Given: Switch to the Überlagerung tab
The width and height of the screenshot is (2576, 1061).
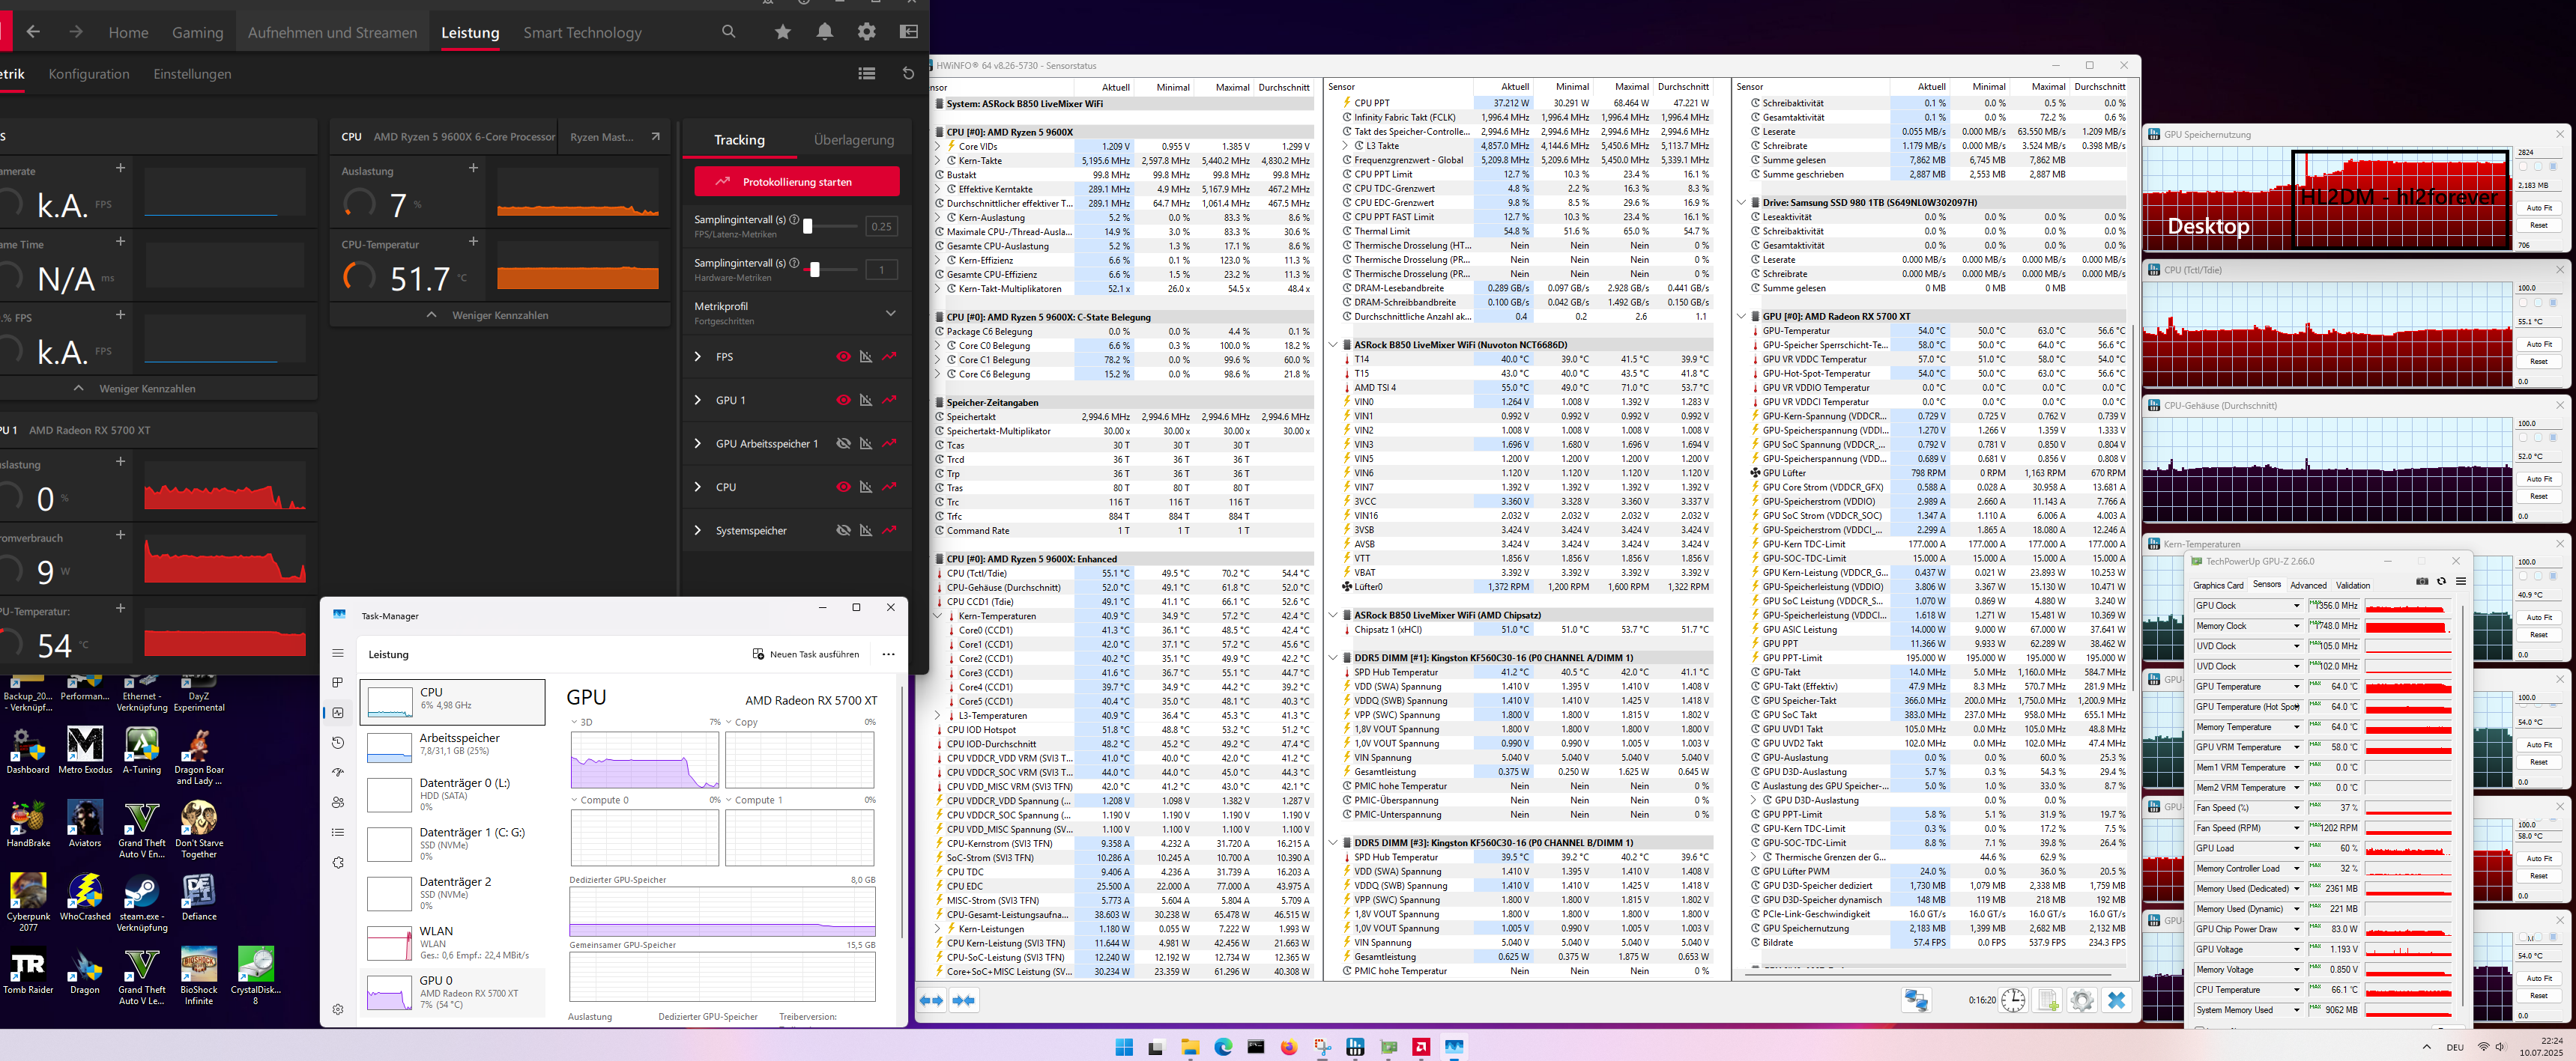Looking at the screenshot, I should coord(853,140).
